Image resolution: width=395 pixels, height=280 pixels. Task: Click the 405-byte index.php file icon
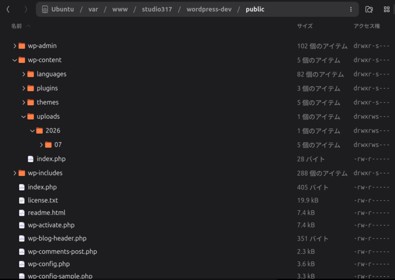pos(22,187)
